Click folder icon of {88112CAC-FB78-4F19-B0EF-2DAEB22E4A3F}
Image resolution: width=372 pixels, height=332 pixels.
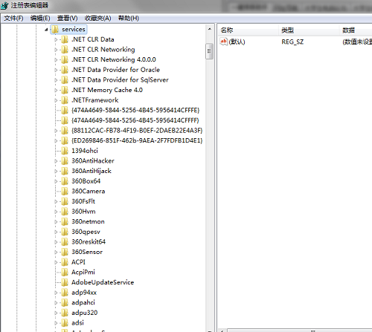click(x=65, y=131)
